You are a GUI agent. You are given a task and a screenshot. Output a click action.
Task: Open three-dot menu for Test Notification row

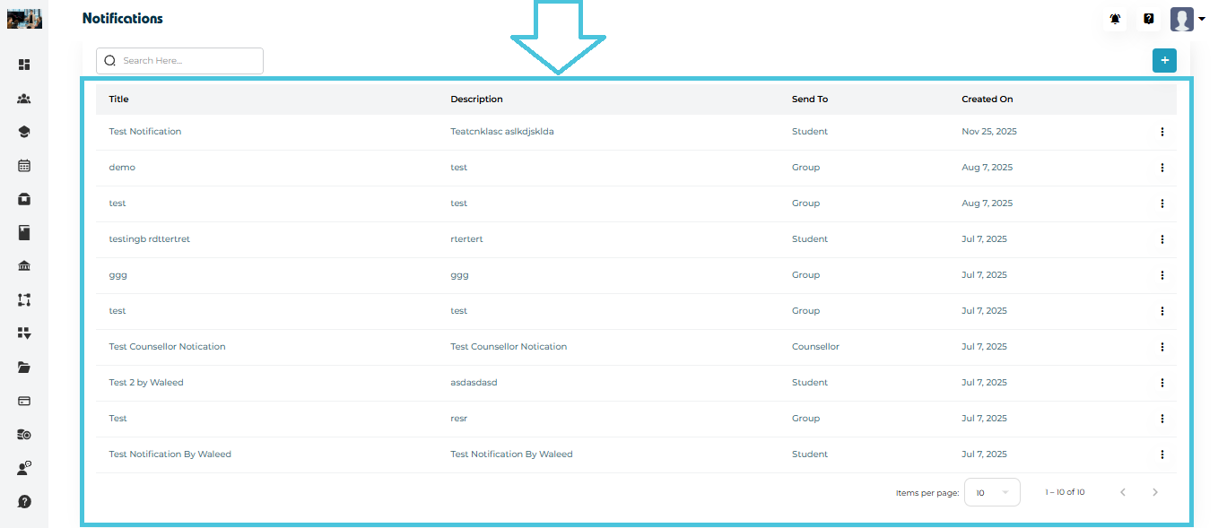[x=1161, y=132]
